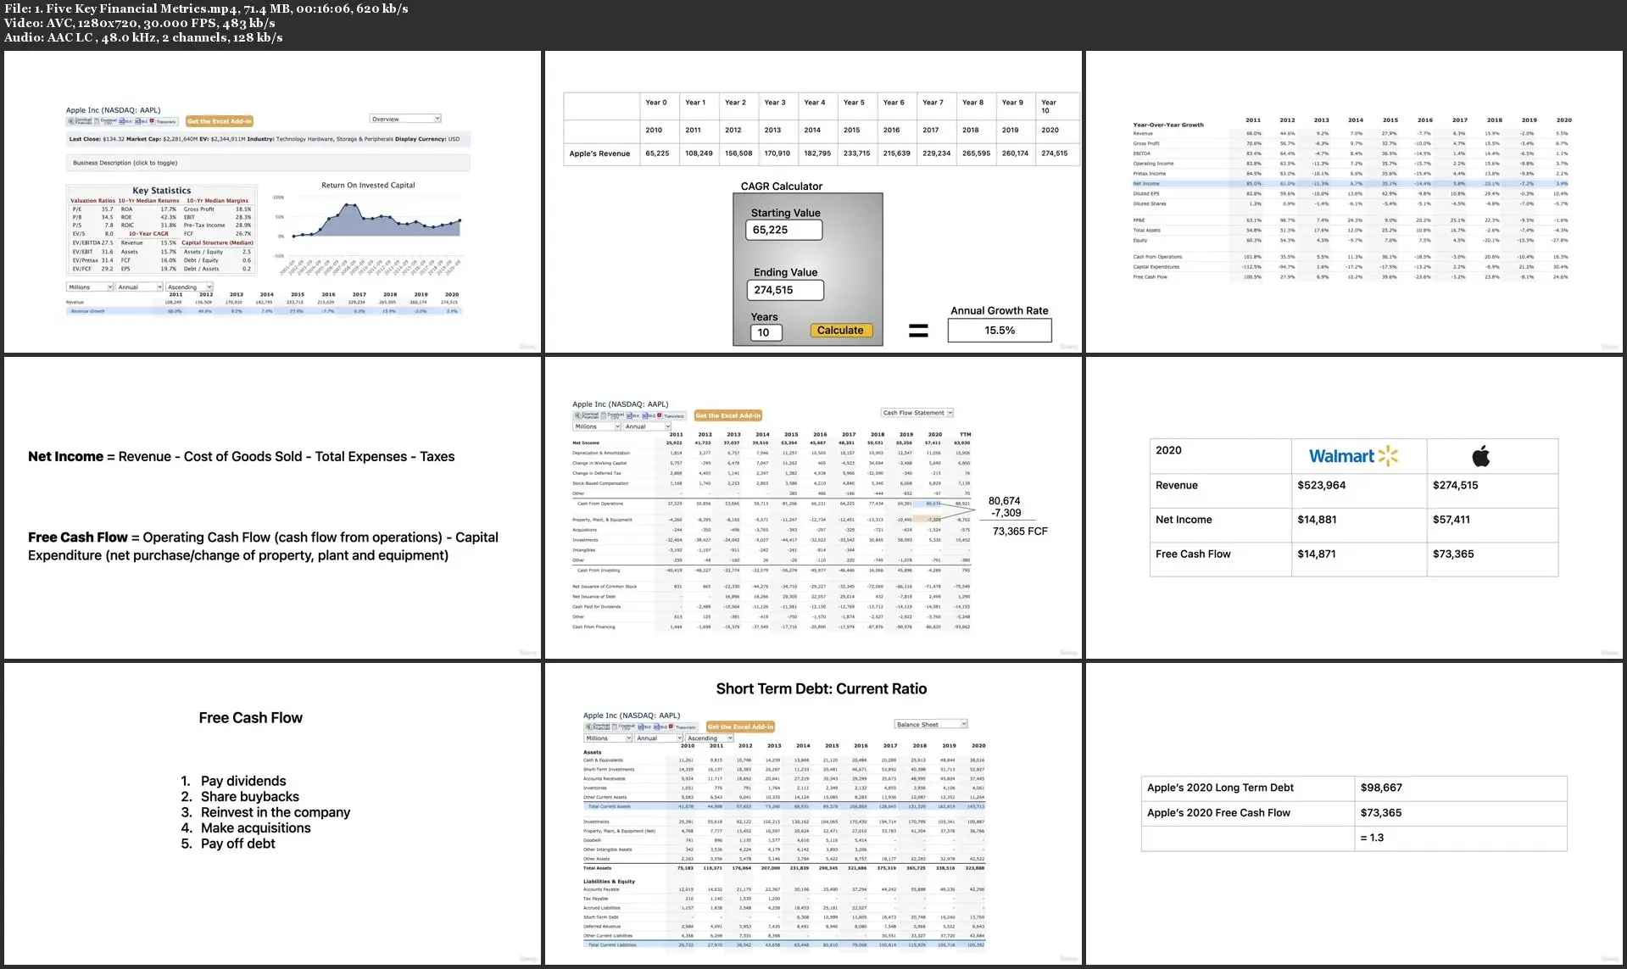Click 'Apple's Revenue' row label in CAGR table

click(599, 153)
